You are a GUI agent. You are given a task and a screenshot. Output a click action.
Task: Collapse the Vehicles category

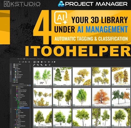click(14, 109)
